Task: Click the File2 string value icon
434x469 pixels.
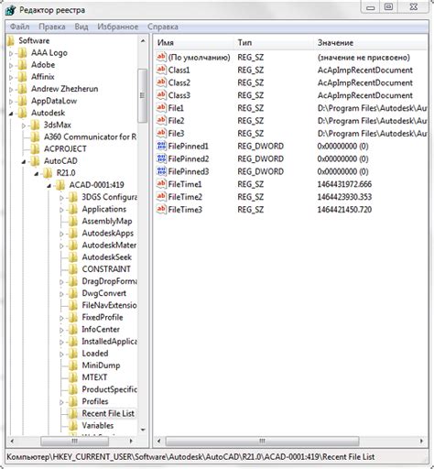Action: click(161, 120)
